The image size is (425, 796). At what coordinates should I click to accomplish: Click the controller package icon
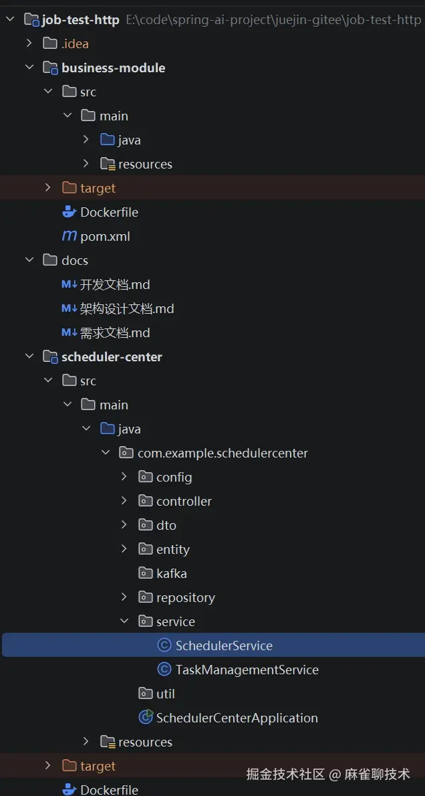click(x=145, y=500)
